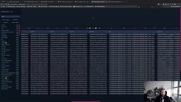Image resolution: width=181 pixels, height=102 pixels.
Task: Sort by the listing_prices column header
Action: [x=160, y=32]
